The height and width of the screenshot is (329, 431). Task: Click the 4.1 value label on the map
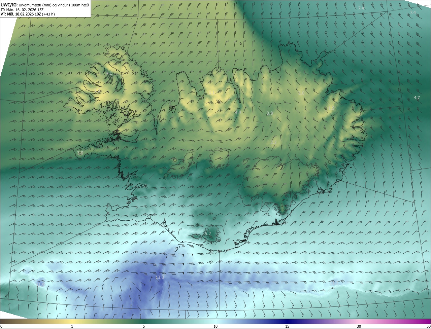click(109, 73)
